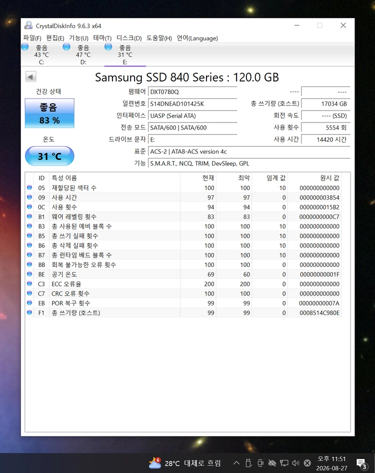
Task: Click the network tray icon
Action: [x=284, y=463]
